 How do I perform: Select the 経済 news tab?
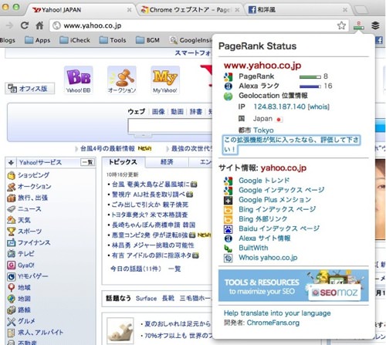point(167,162)
